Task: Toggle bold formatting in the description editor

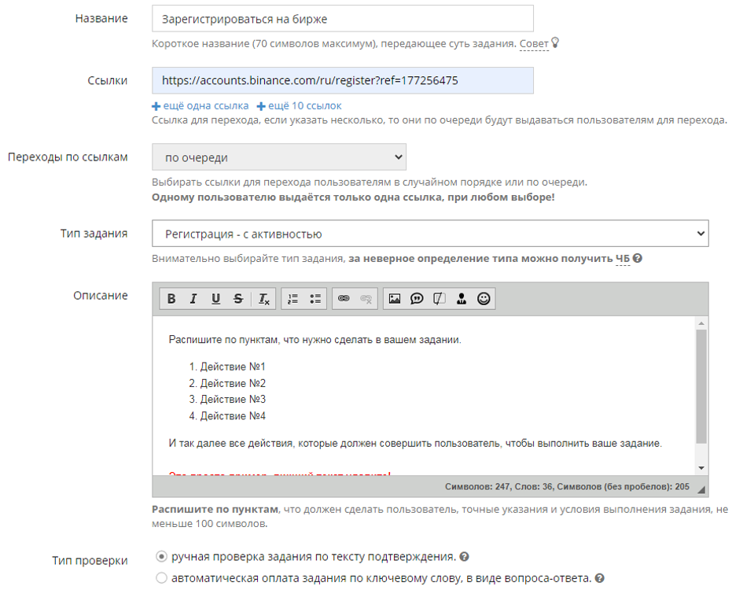Action: (171, 298)
